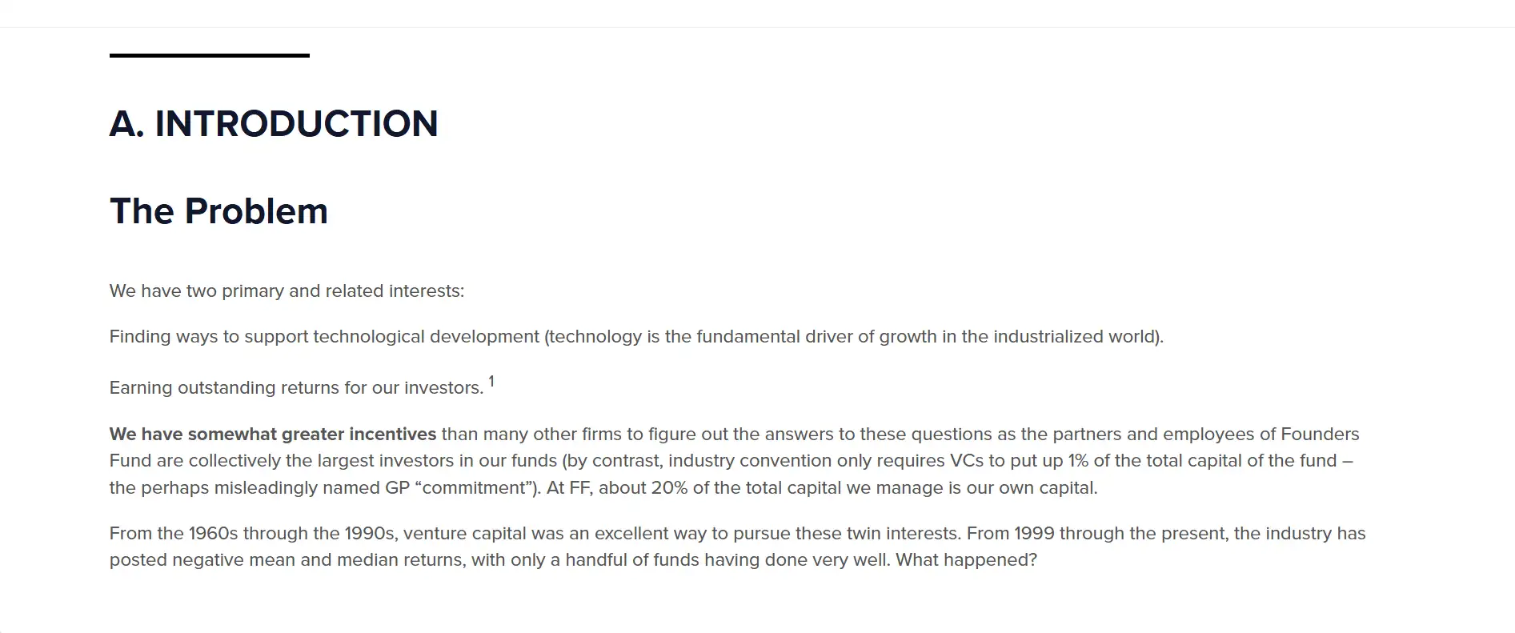Click the phrase 'industrialized world'
Image resolution: width=1515 pixels, height=633 pixels.
point(1076,337)
